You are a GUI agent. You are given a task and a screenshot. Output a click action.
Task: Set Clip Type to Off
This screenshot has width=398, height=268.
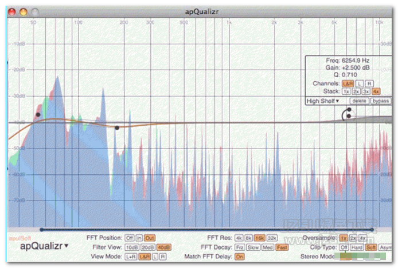coord(344,247)
